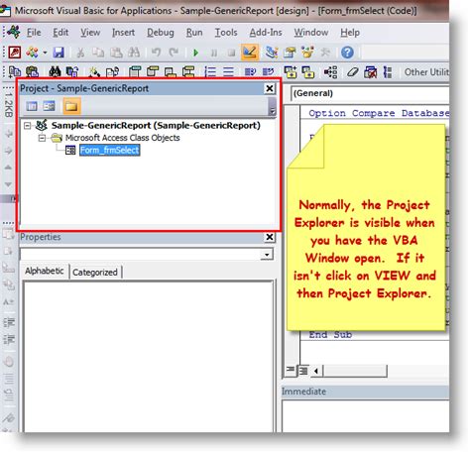Click the branching hierarchy tree icon

coord(330,71)
